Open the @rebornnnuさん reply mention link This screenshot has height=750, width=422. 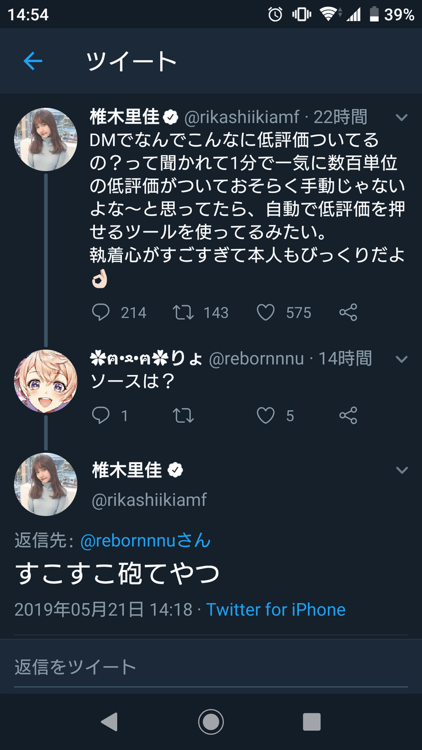pos(145,540)
